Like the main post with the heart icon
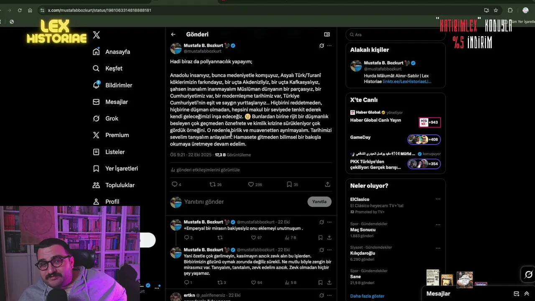 (251, 184)
